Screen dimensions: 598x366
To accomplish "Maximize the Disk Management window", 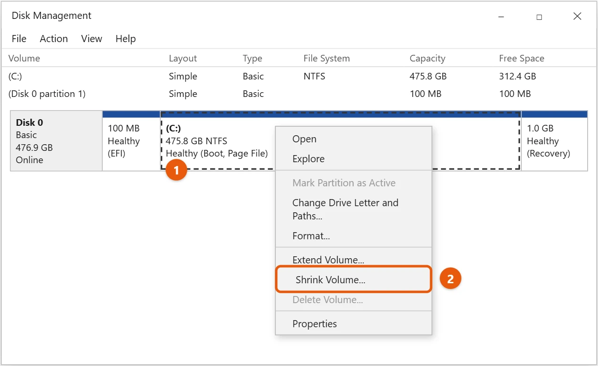I will [x=539, y=17].
